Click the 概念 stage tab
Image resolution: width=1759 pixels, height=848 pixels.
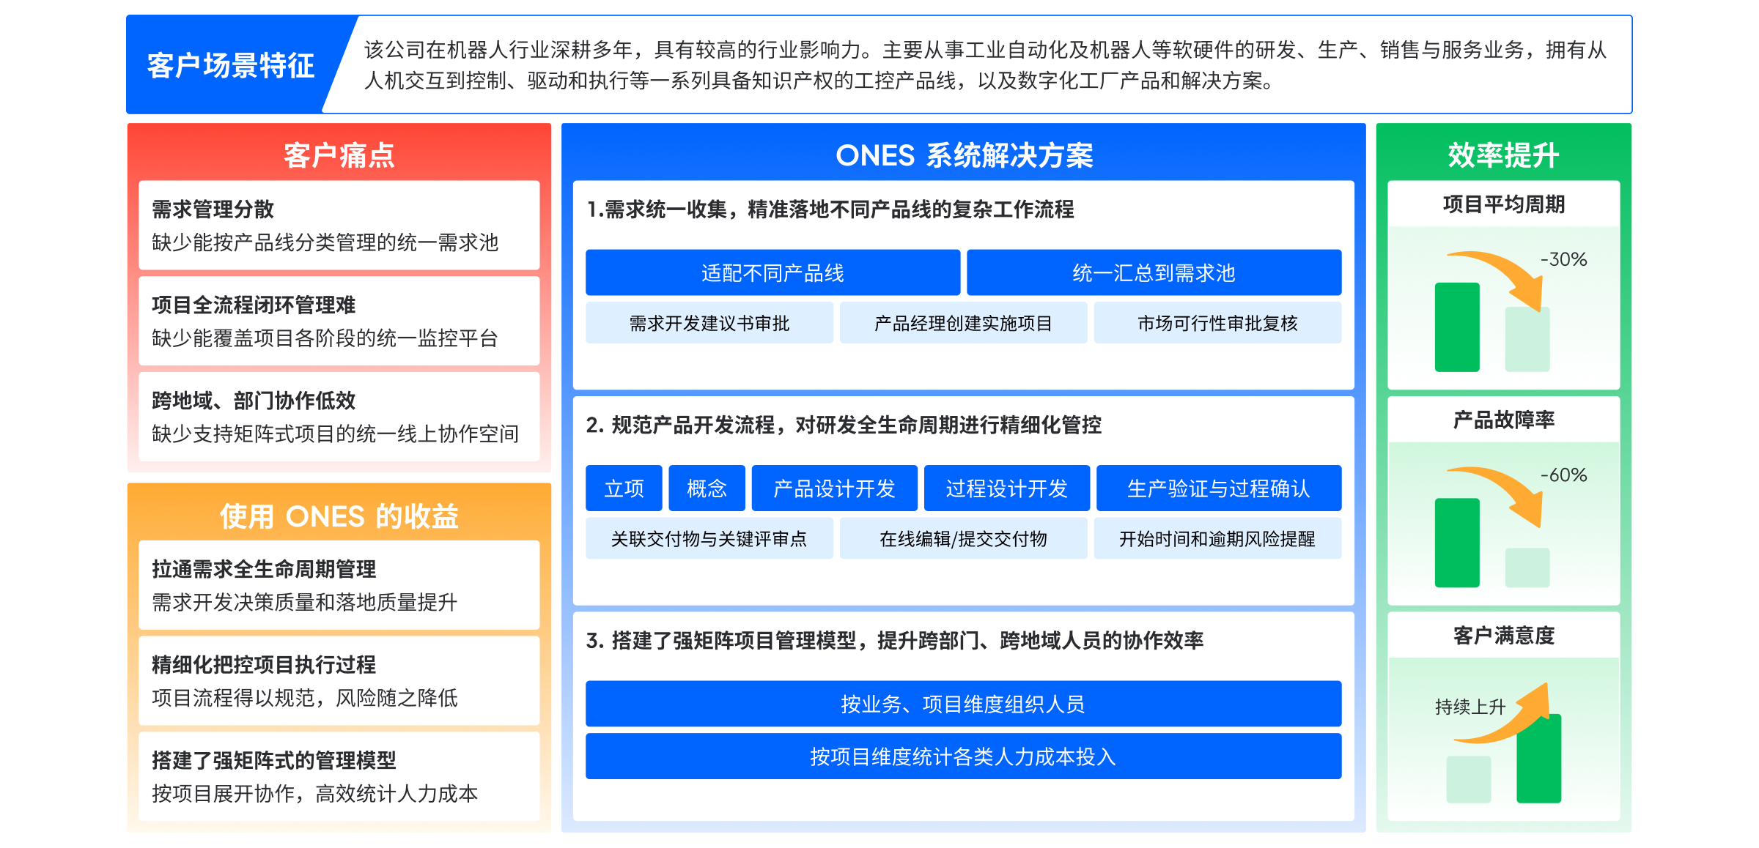pos(707,488)
